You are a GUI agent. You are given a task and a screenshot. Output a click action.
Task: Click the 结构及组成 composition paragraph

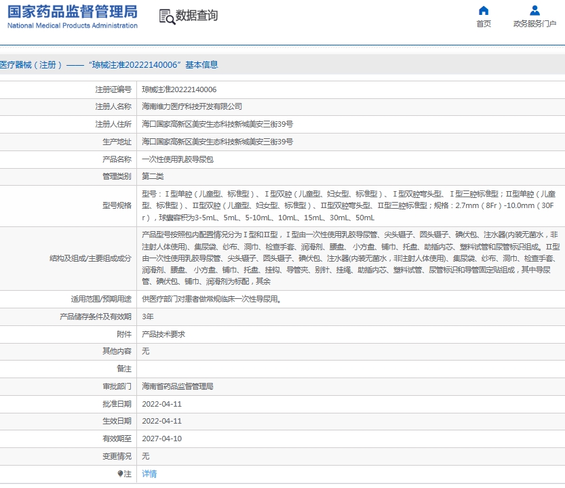(x=351, y=258)
